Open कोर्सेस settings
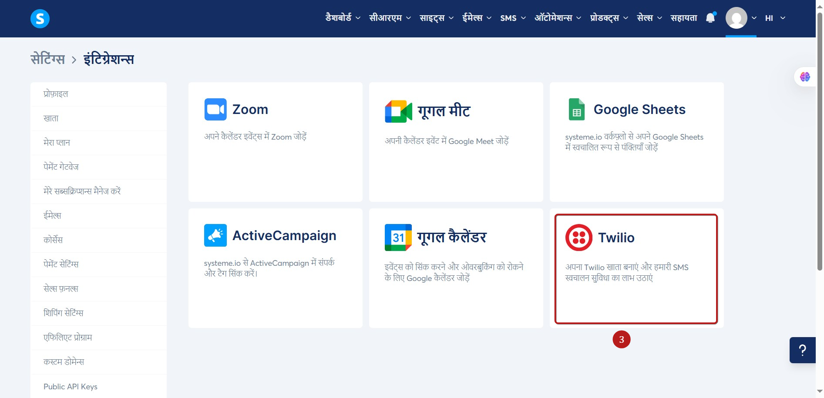The image size is (824, 398). pos(99,240)
